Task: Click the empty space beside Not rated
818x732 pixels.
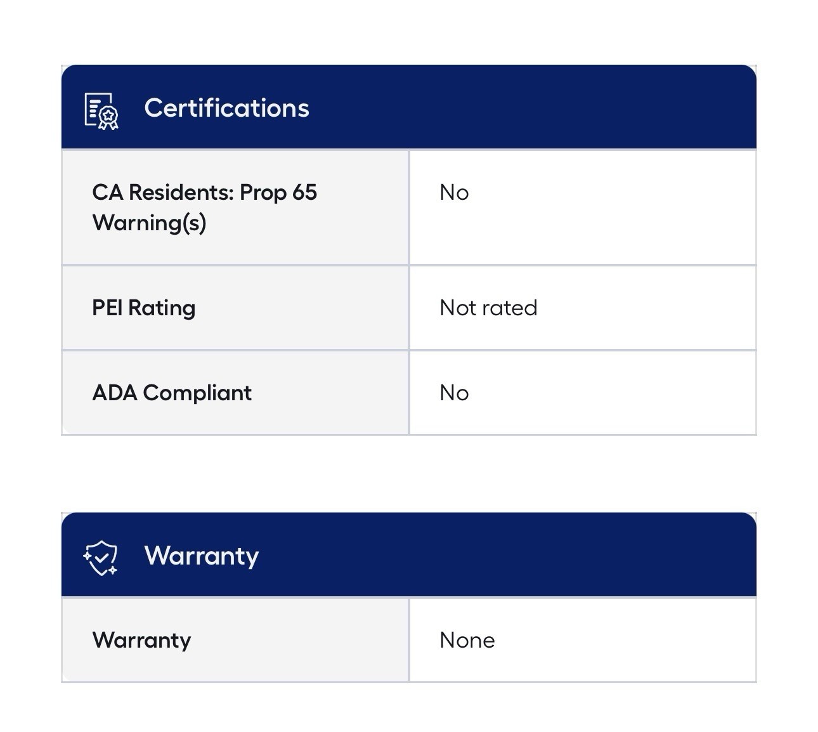Action: pos(647,308)
